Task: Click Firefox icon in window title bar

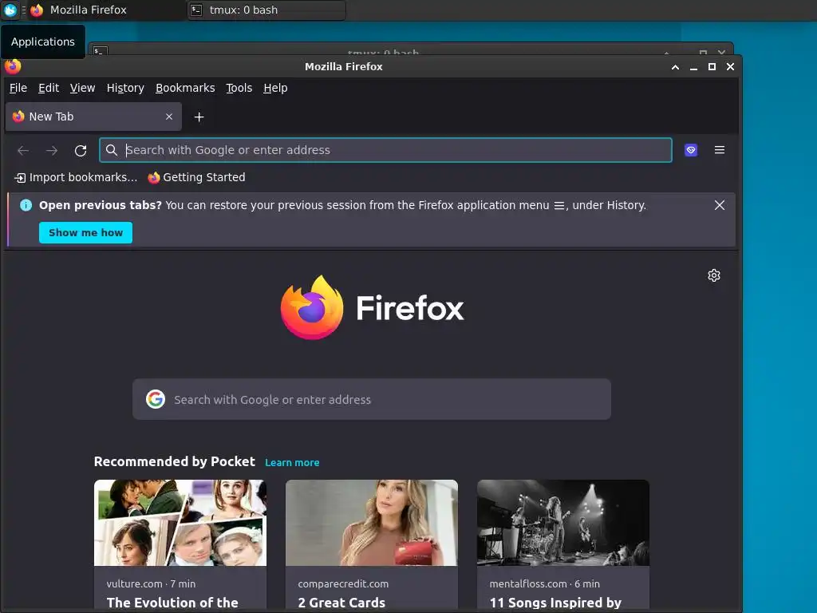Action: click(13, 66)
